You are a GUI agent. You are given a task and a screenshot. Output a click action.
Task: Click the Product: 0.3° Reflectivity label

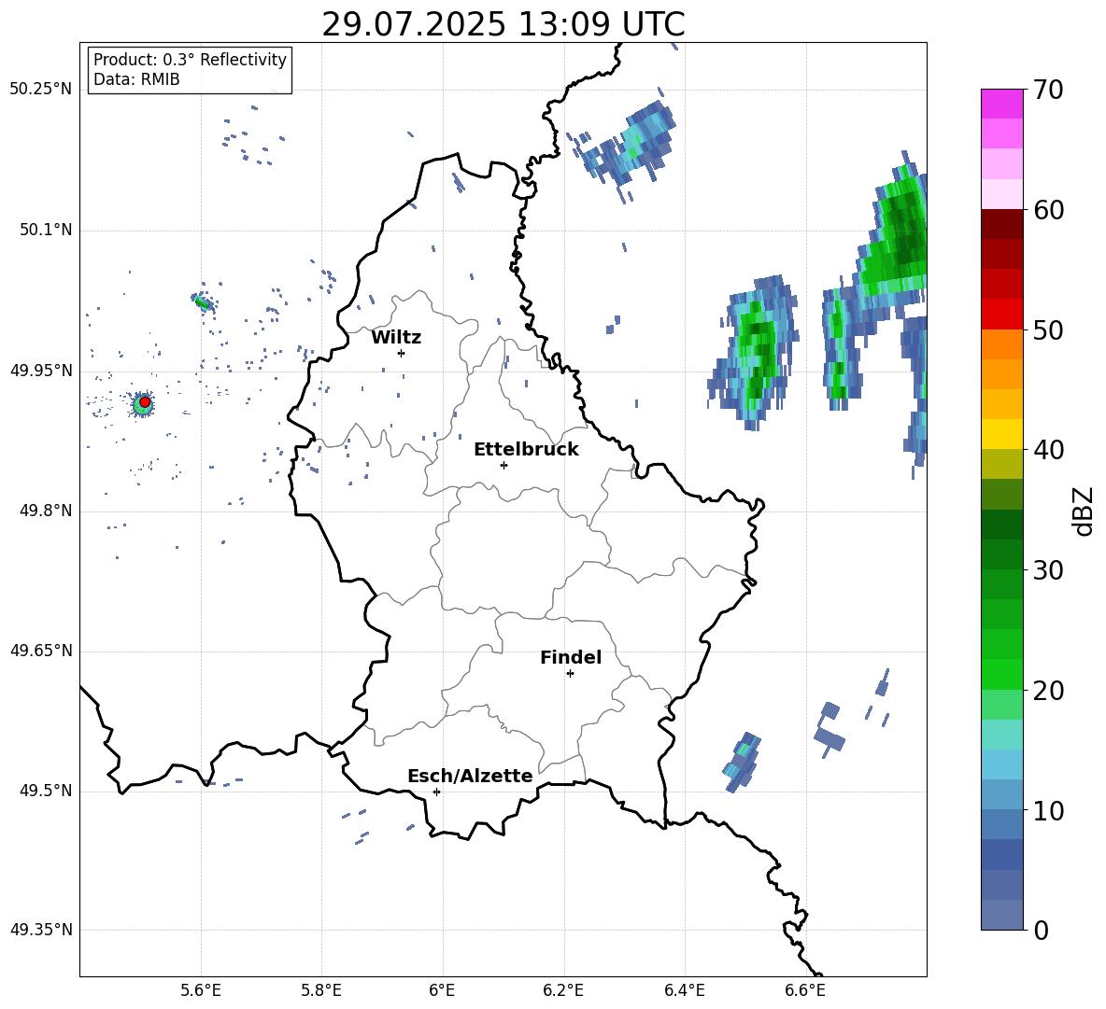point(190,60)
